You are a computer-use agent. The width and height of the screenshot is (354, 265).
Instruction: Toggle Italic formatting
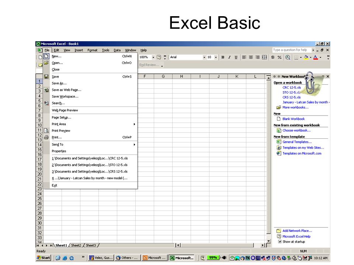(x=229, y=57)
